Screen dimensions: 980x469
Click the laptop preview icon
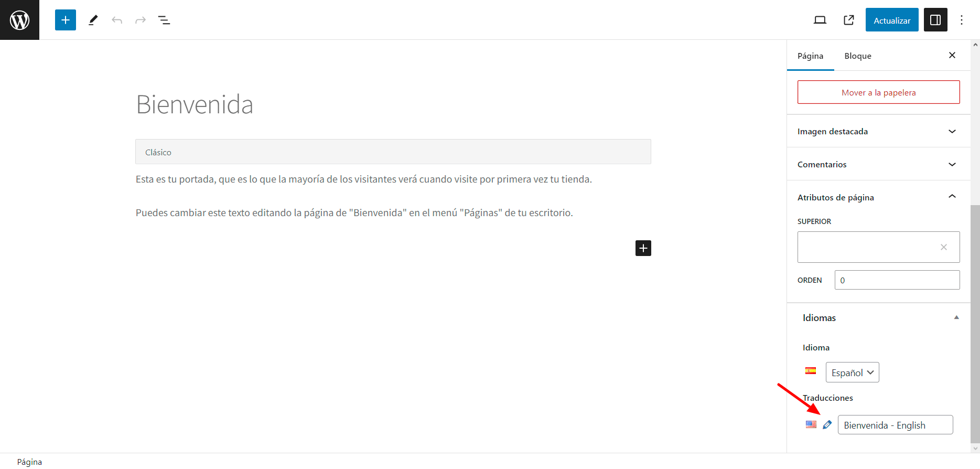(820, 20)
